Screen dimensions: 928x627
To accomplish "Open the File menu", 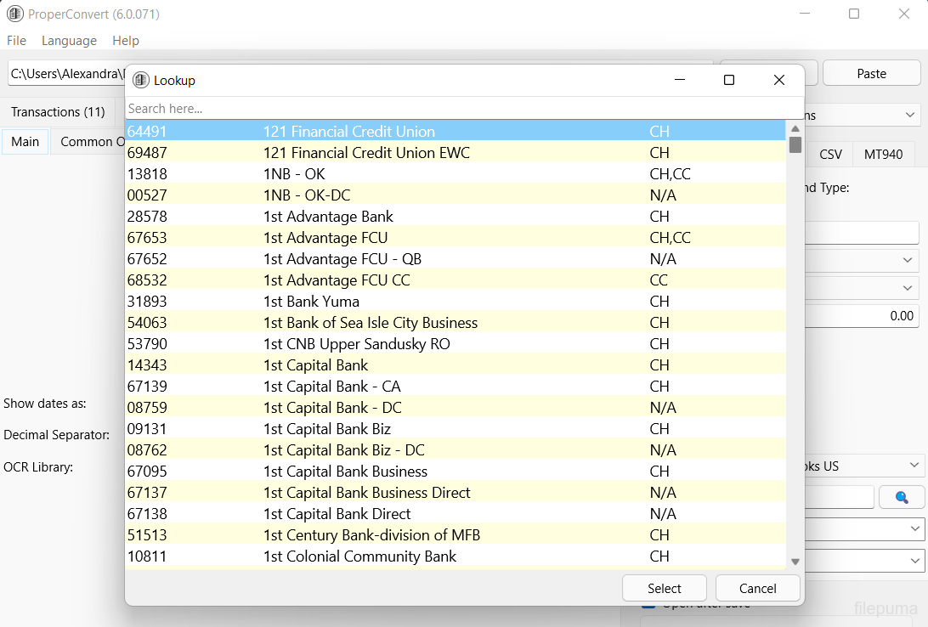I will point(16,41).
